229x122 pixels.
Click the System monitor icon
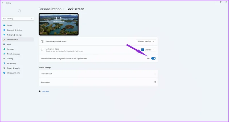[x=4, y=25]
